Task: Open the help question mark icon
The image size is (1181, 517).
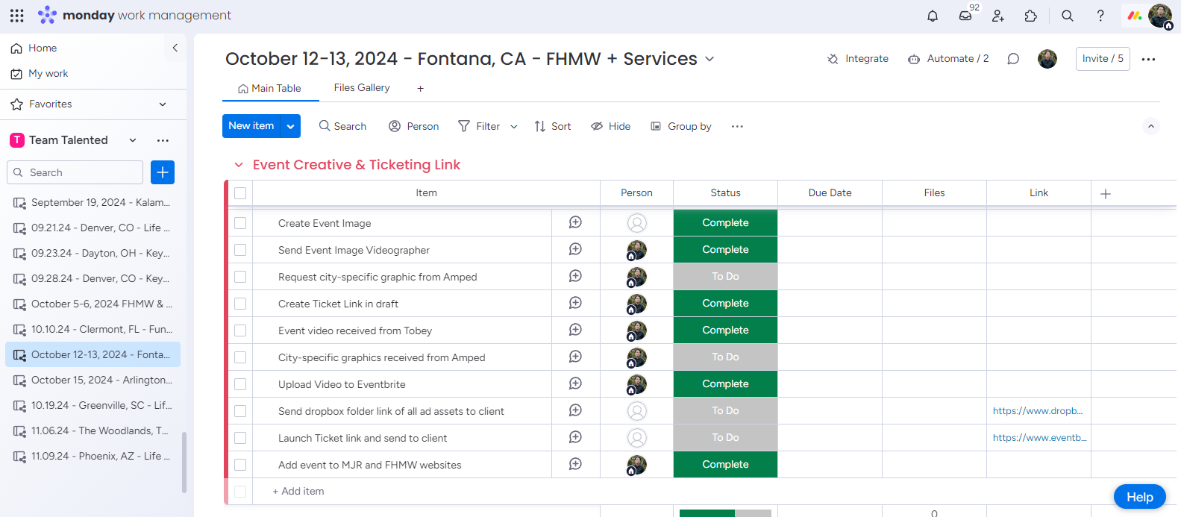Action: [1100, 16]
